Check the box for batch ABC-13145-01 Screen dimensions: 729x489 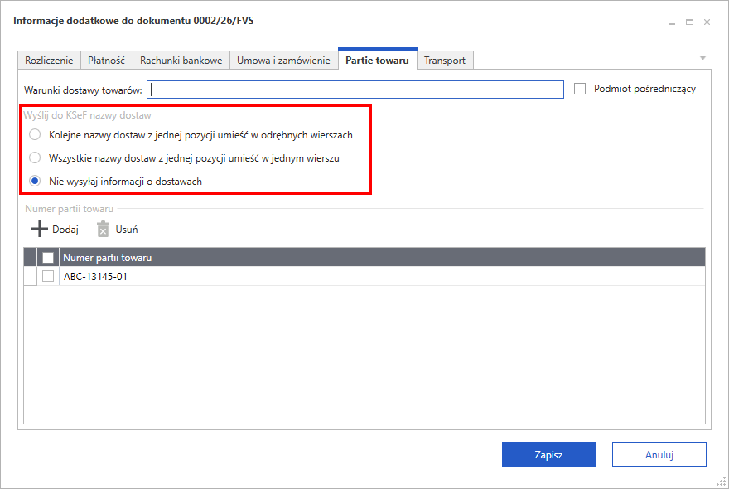[48, 277]
